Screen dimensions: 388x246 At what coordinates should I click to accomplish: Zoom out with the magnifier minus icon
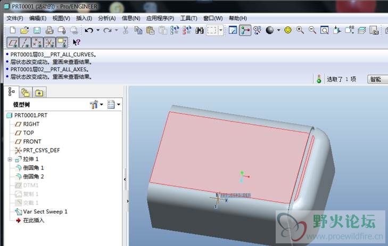point(312,30)
